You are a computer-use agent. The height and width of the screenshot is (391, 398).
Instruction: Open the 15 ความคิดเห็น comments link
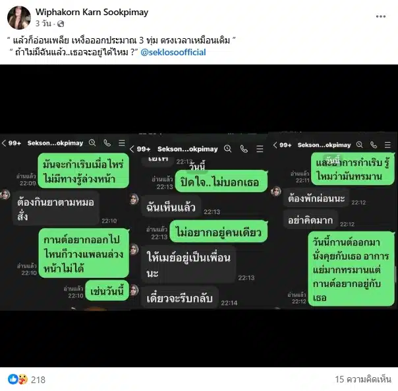coord(363,379)
